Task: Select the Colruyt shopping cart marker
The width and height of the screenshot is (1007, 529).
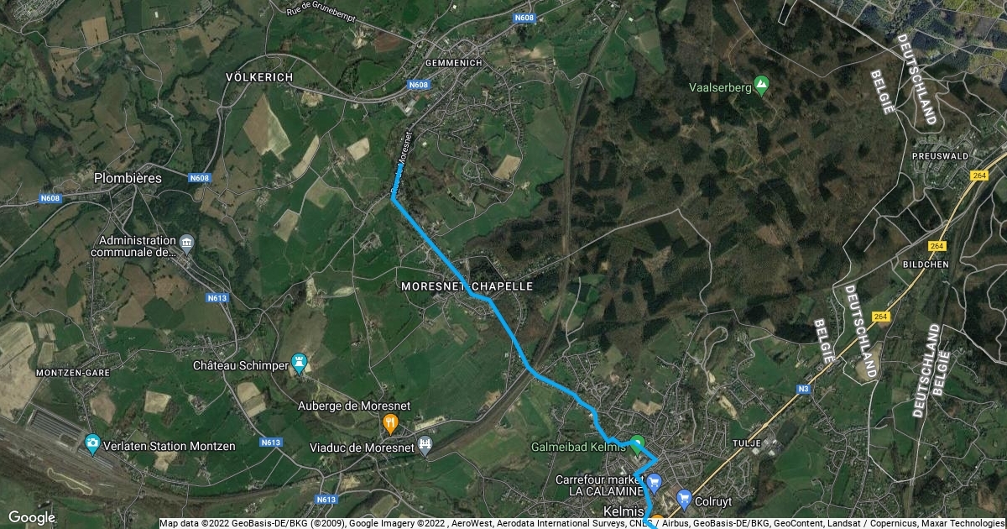Action: point(683,495)
